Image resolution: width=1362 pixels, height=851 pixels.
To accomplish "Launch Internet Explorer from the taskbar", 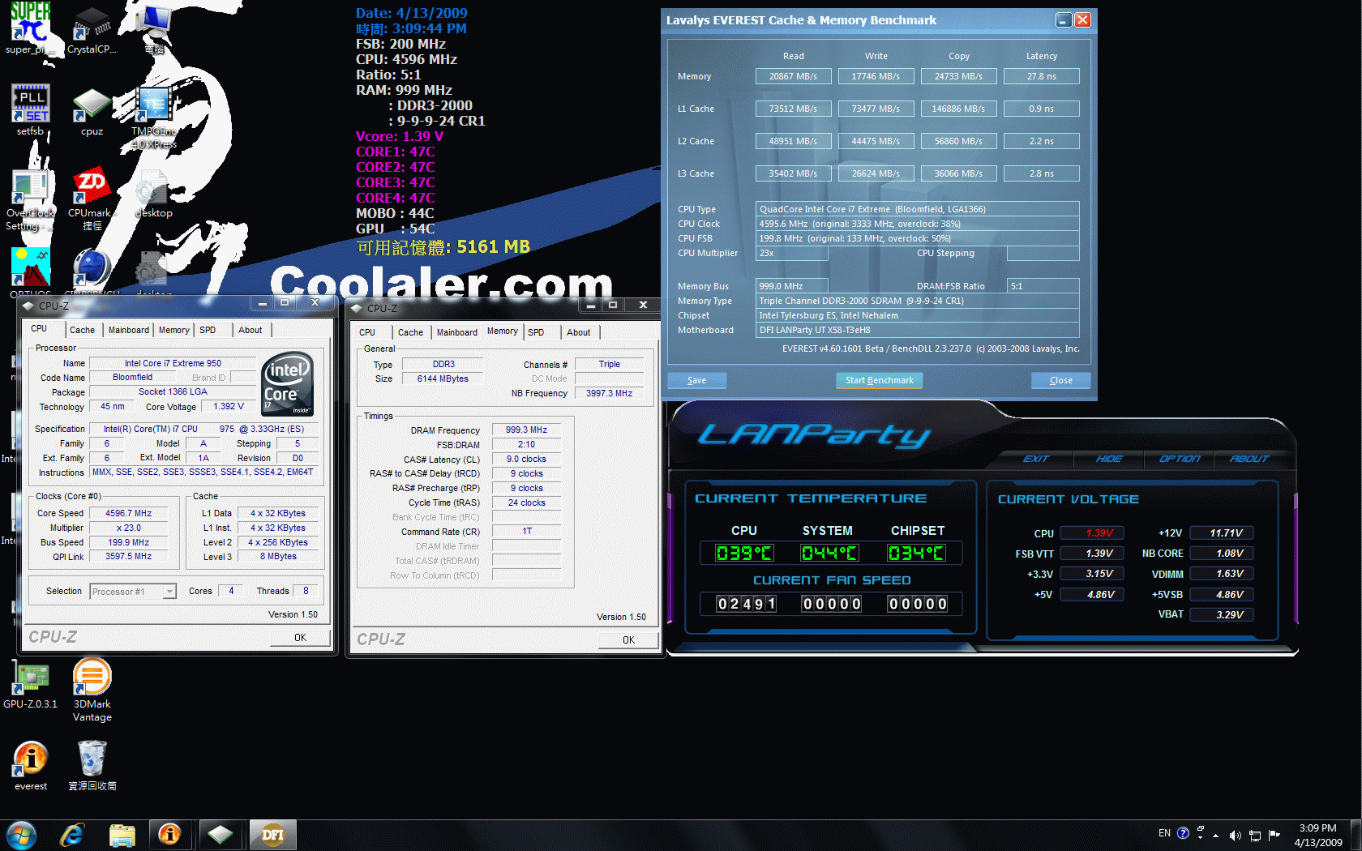I will [x=72, y=835].
